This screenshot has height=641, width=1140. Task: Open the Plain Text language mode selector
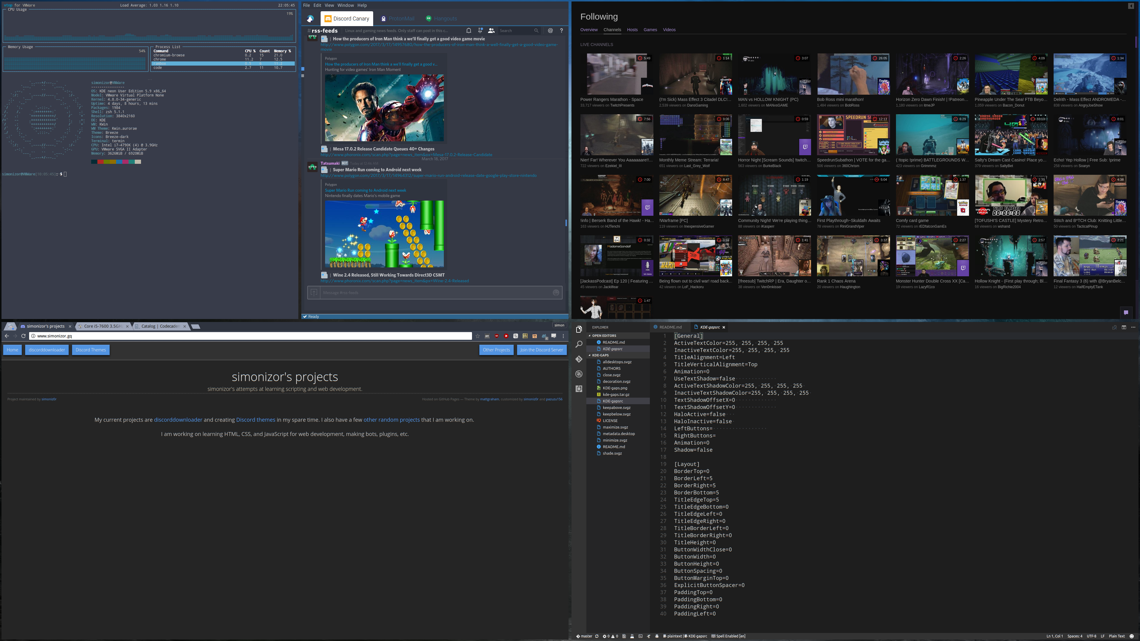point(1117,636)
